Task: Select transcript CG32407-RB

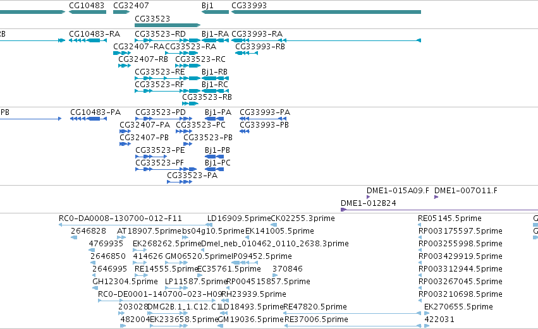Action: point(125,66)
